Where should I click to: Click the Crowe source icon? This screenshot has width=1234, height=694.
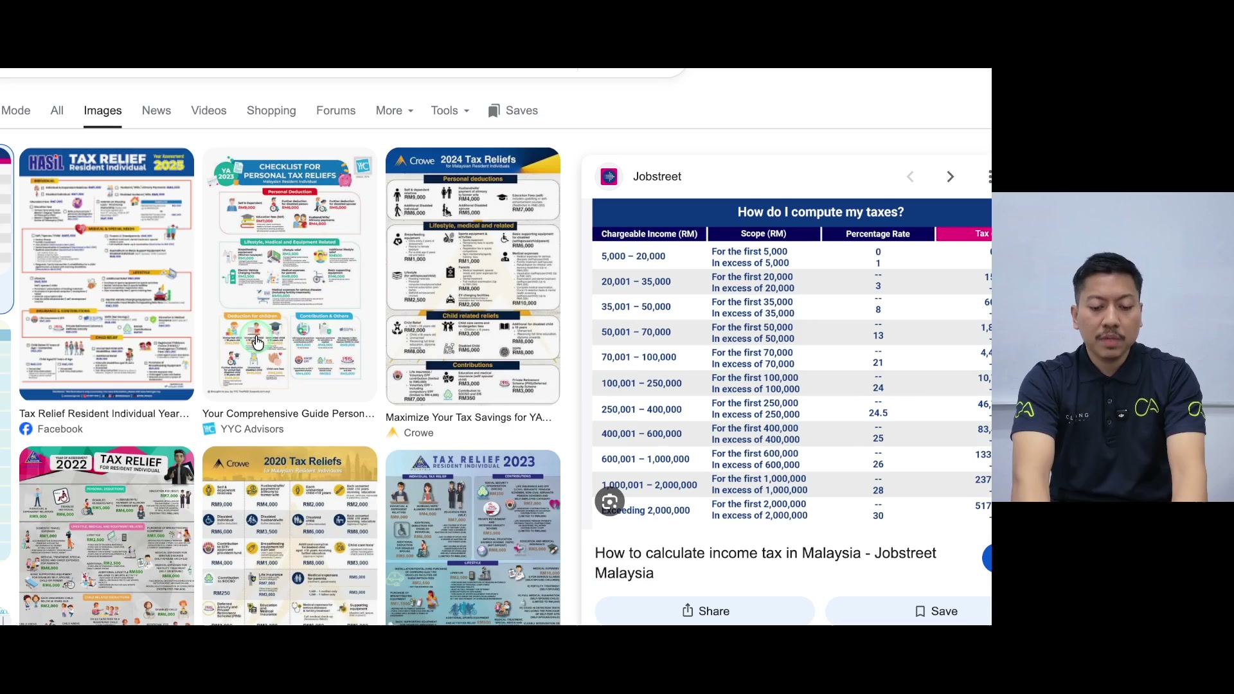[392, 433]
